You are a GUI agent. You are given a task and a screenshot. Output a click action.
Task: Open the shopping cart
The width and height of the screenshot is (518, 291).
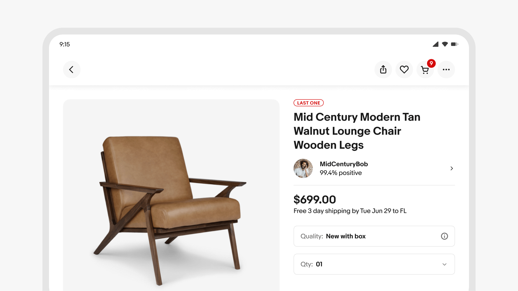425,70
